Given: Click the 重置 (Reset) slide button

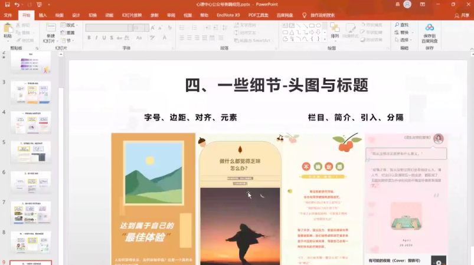Looking at the screenshot, I should point(68,32).
